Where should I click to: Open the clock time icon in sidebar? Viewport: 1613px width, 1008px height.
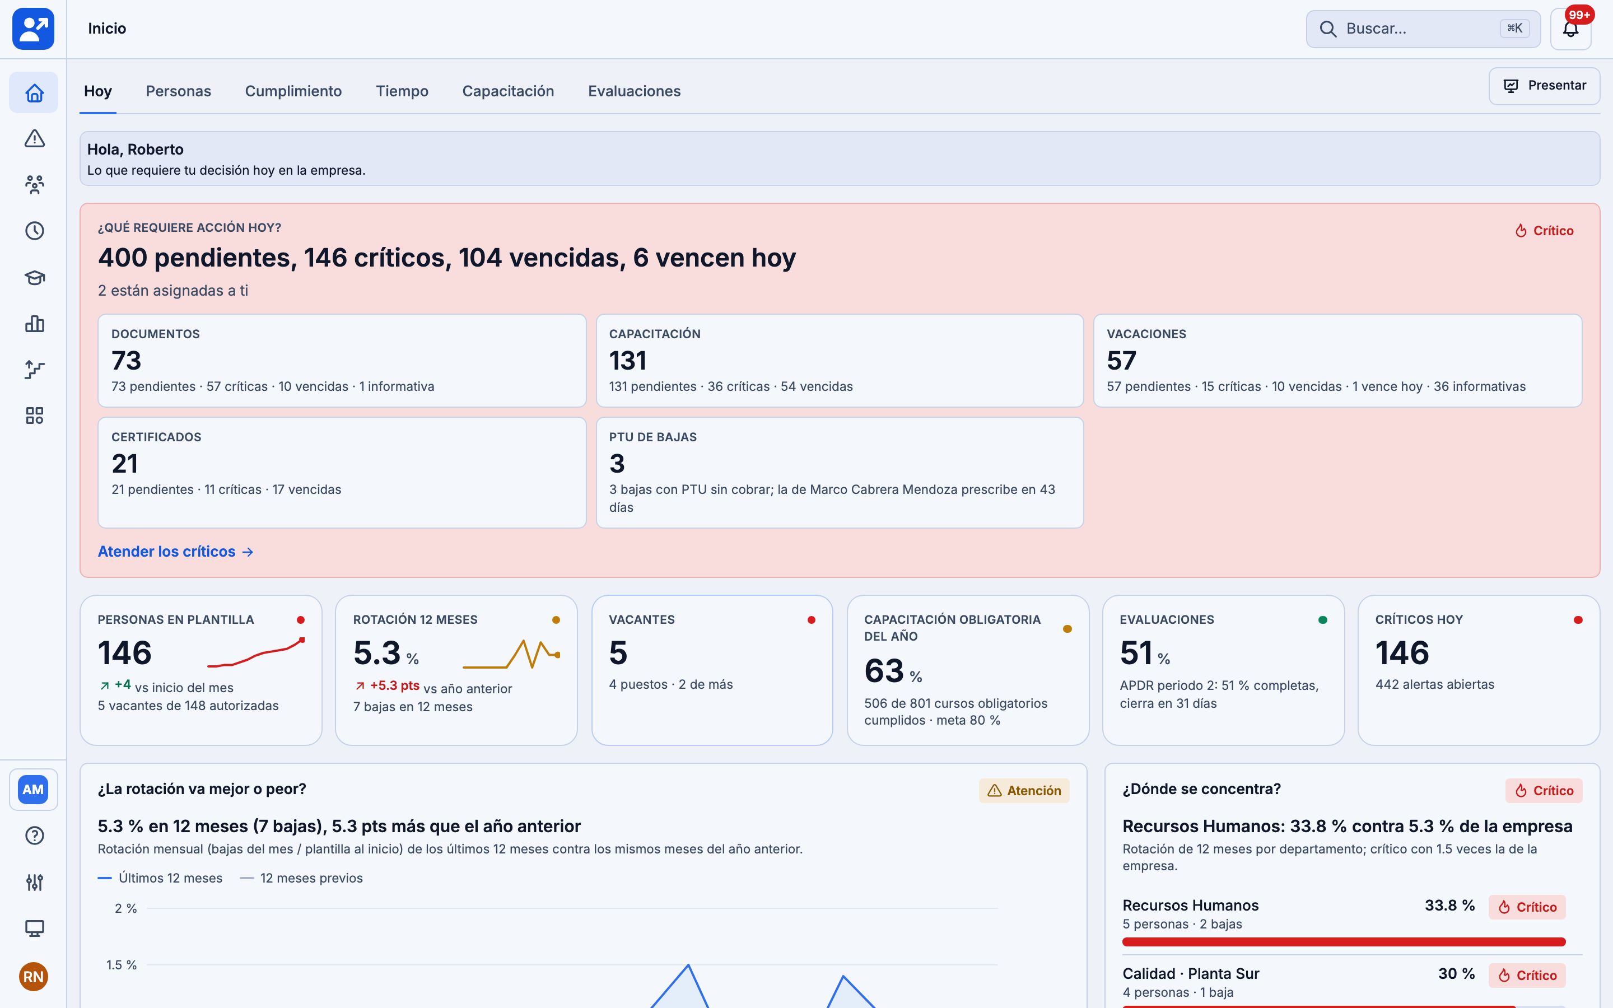point(34,231)
